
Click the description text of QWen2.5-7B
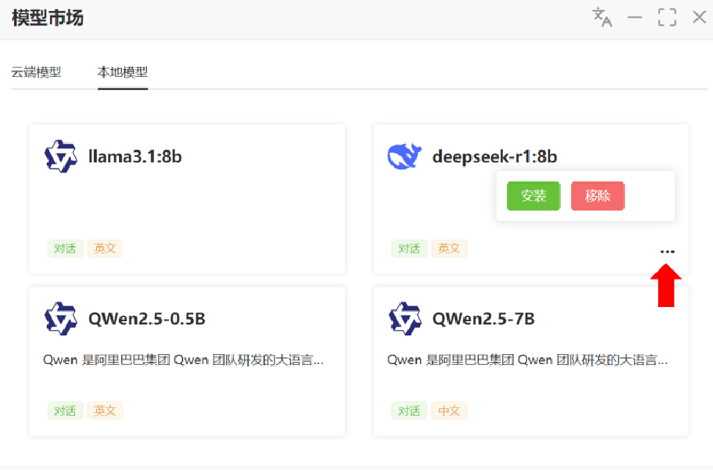[x=527, y=360]
